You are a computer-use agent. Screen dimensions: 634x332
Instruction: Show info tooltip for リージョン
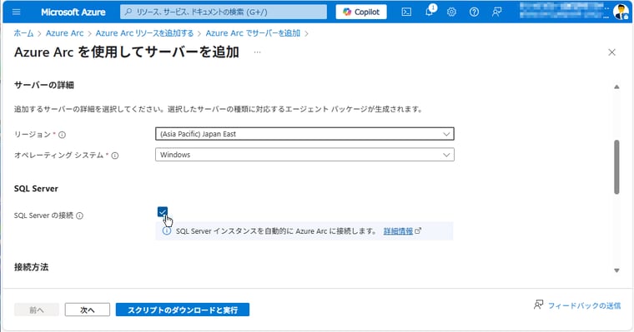(x=62, y=135)
